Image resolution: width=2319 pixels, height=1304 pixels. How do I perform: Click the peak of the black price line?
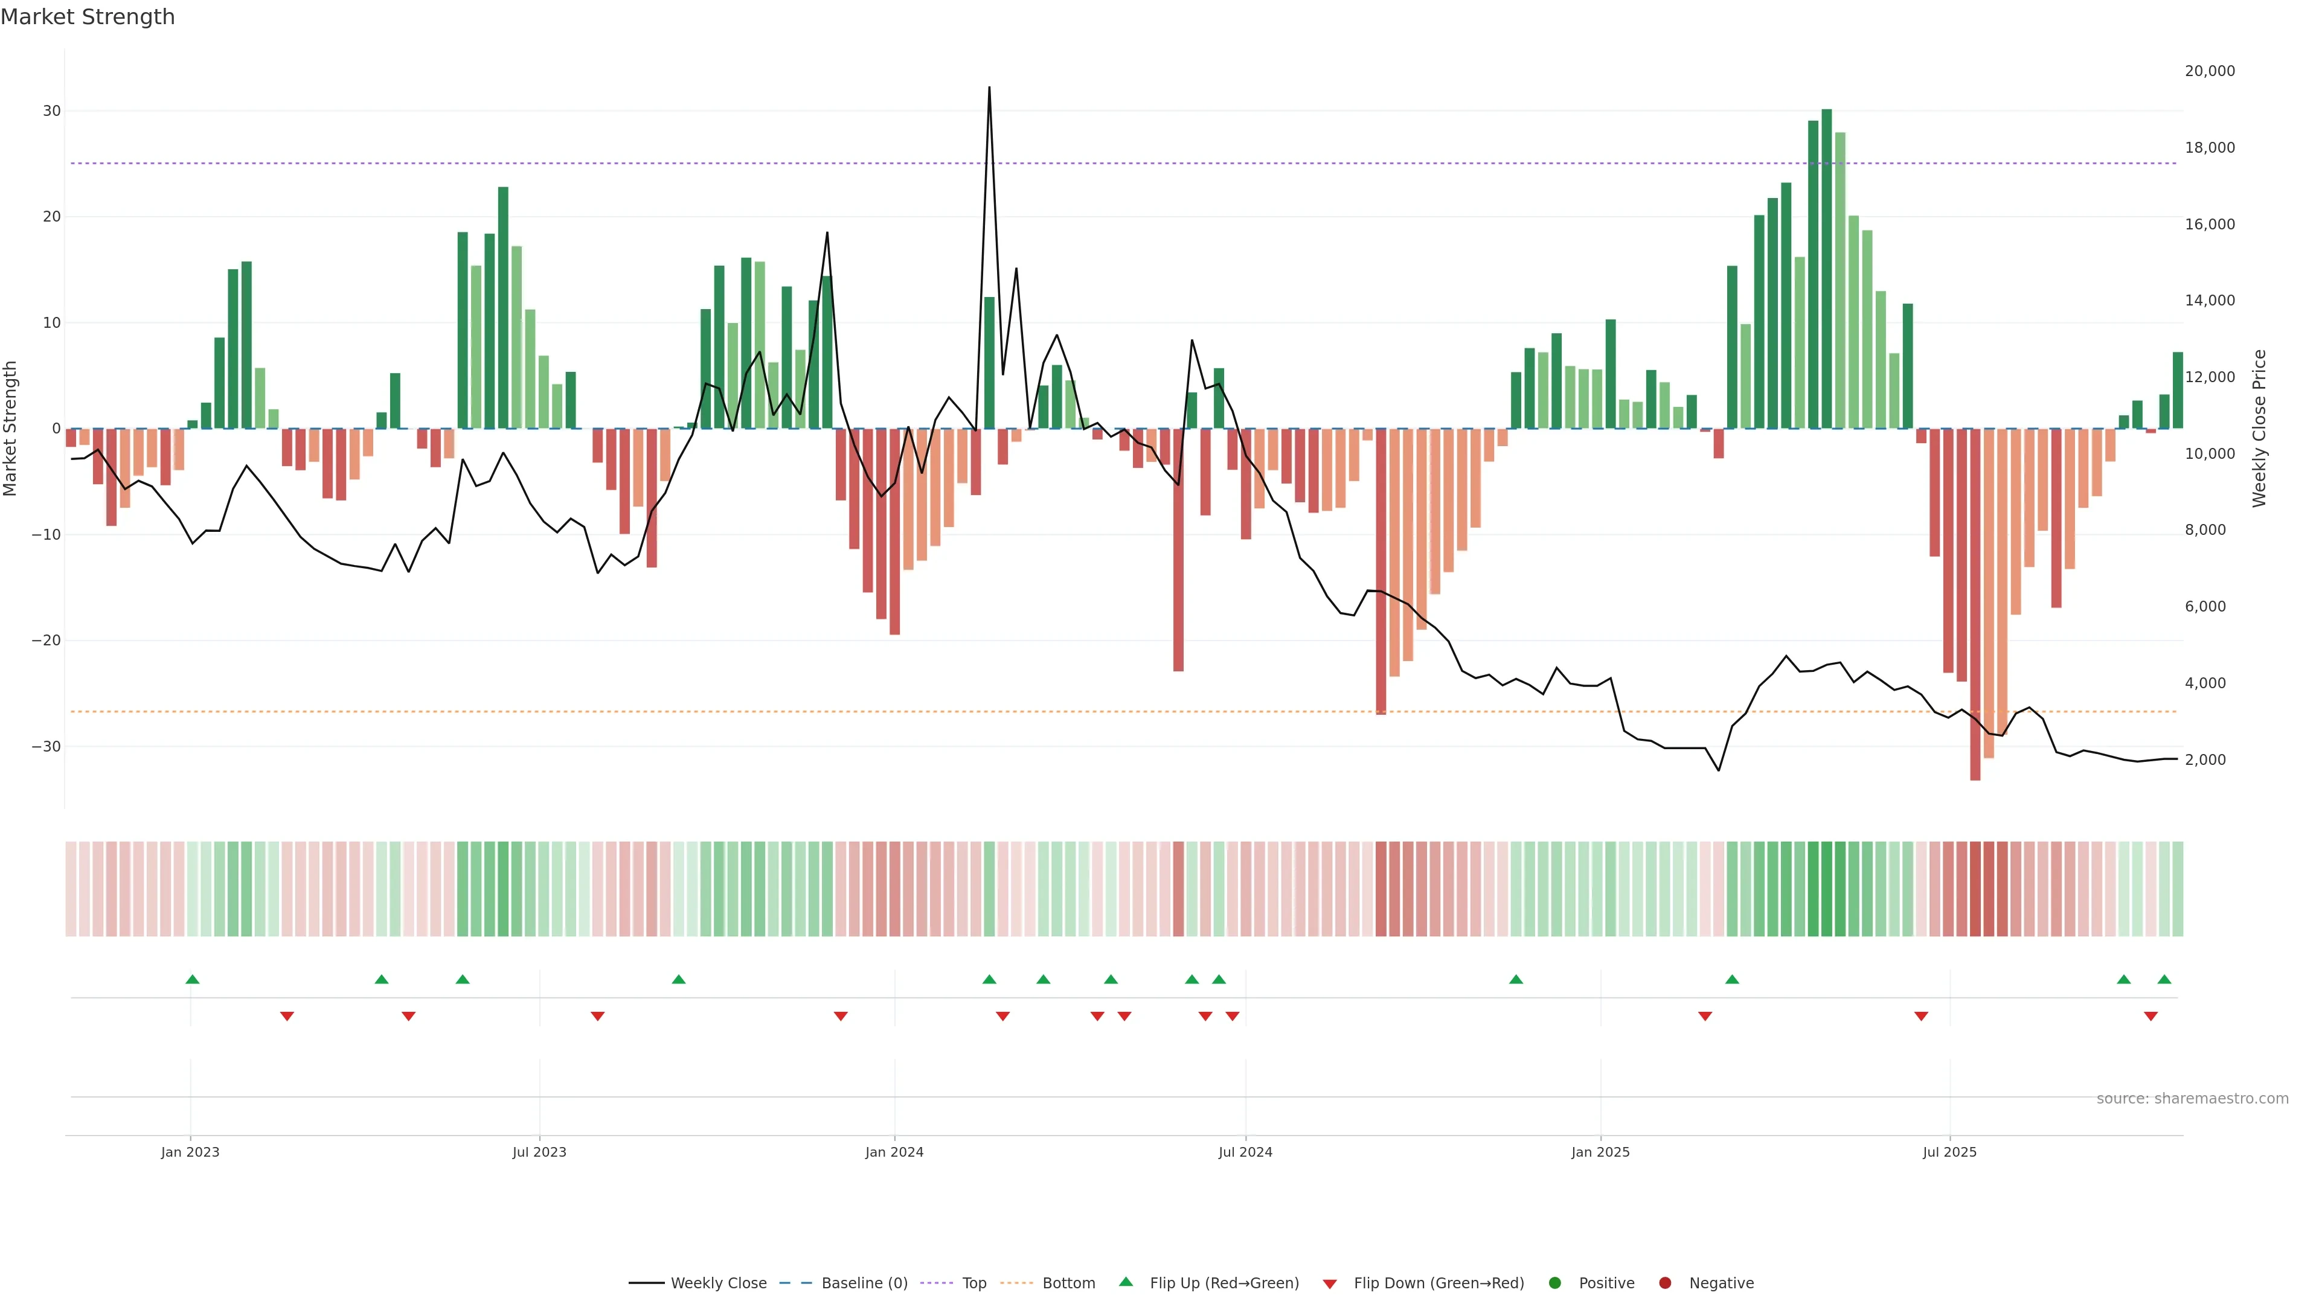[989, 88]
